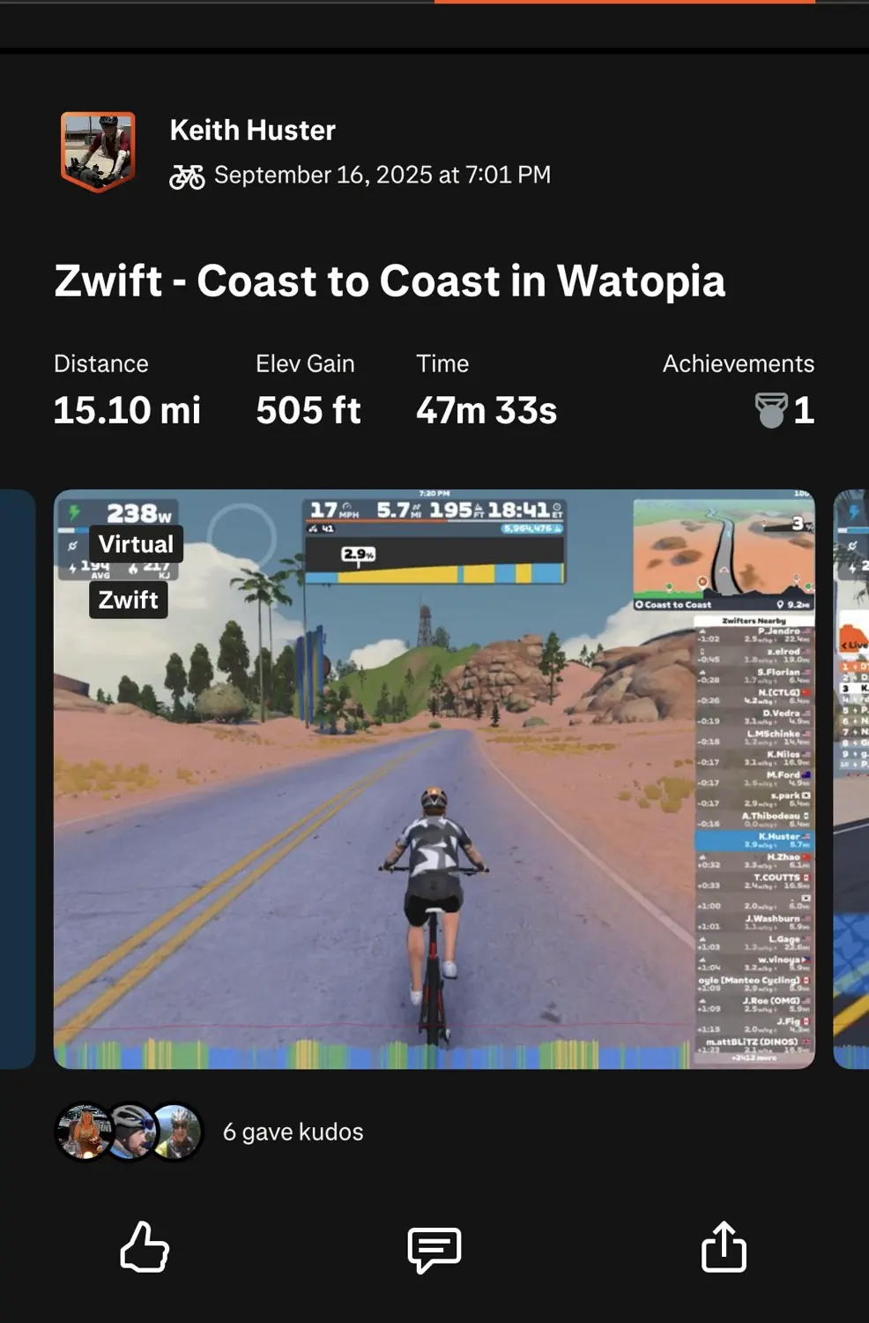Open the third kudos giver's avatar
The image size is (869, 1323).
[175, 1132]
